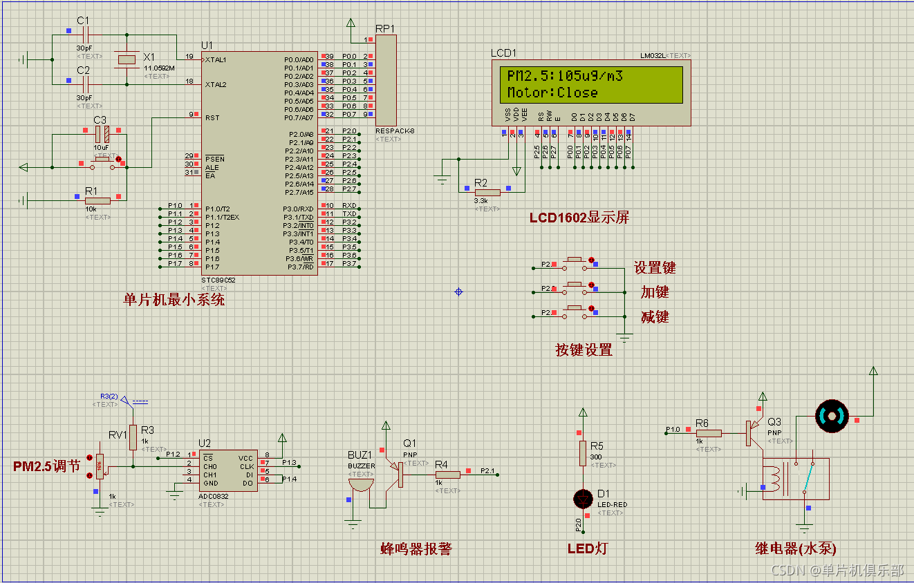Click the "蜂鸣器报警" label

[416, 549]
